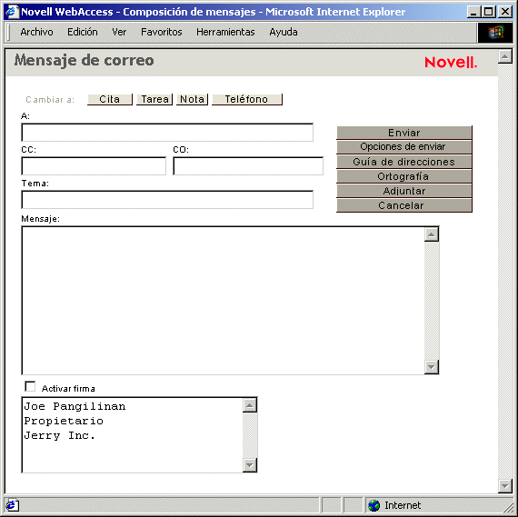The width and height of the screenshot is (518, 517).
Task: Open the Favoritos menu
Action: 162,32
